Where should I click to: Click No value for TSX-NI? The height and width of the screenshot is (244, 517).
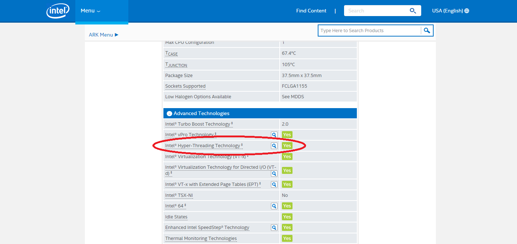click(x=285, y=195)
